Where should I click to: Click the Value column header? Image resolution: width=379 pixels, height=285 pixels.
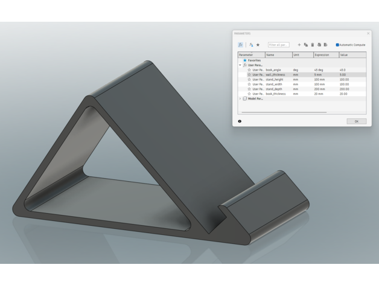[351, 55]
